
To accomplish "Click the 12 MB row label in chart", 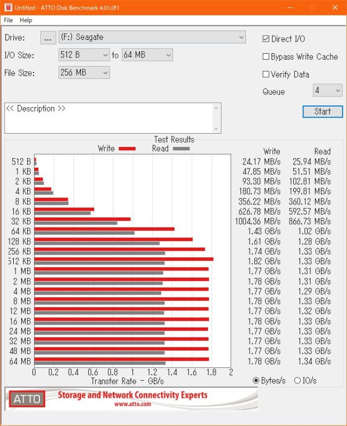I will 20,311.
